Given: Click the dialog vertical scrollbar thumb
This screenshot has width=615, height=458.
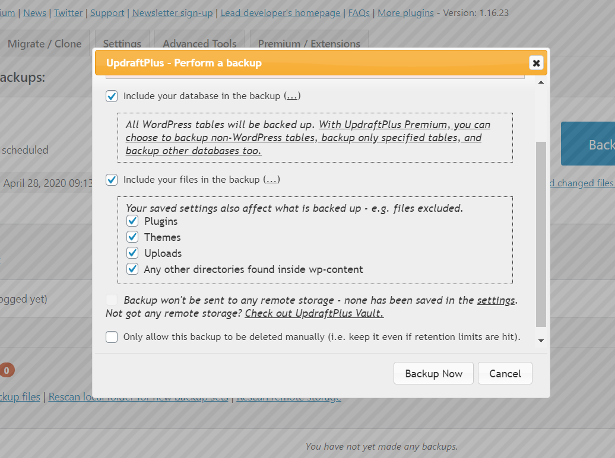Looking at the screenshot, I should pos(541,234).
